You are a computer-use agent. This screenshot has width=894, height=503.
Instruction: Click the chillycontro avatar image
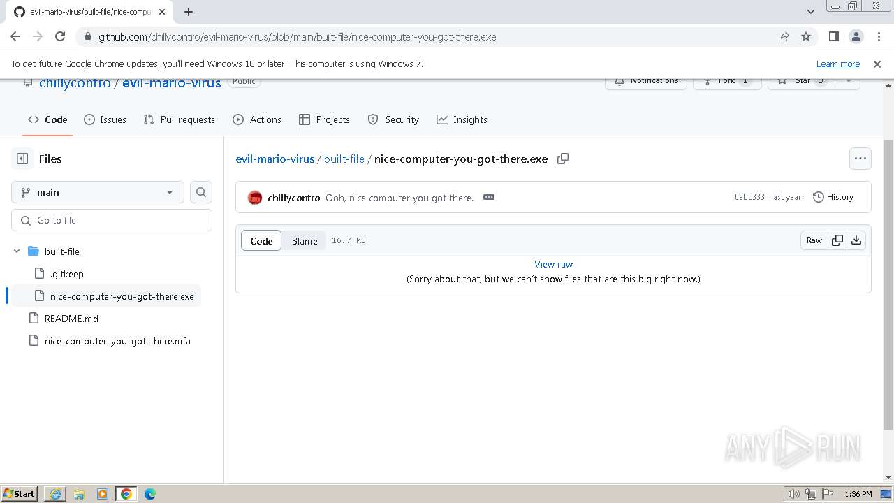tap(255, 198)
